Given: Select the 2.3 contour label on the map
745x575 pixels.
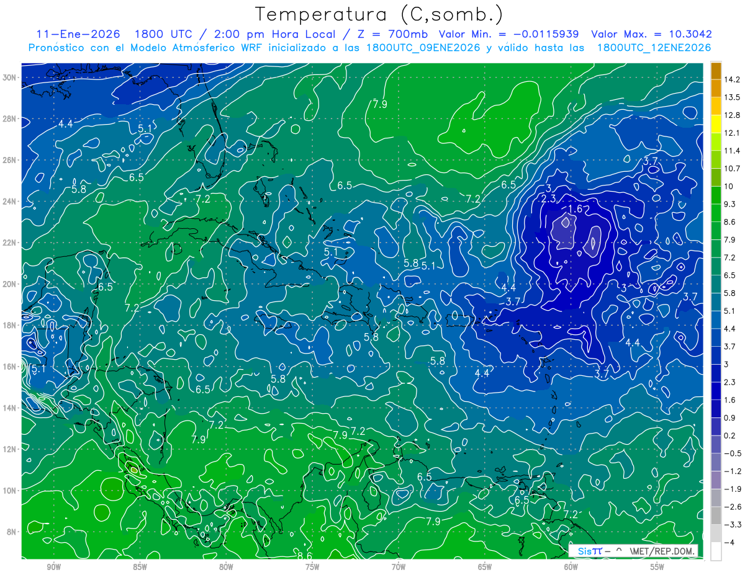Looking at the screenshot, I should [x=548, y=198].
